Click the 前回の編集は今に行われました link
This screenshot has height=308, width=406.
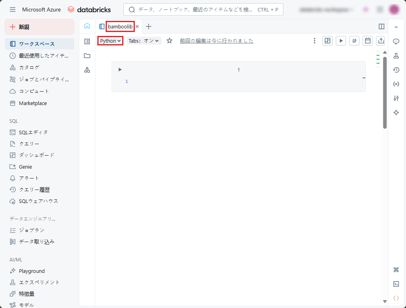216,41
